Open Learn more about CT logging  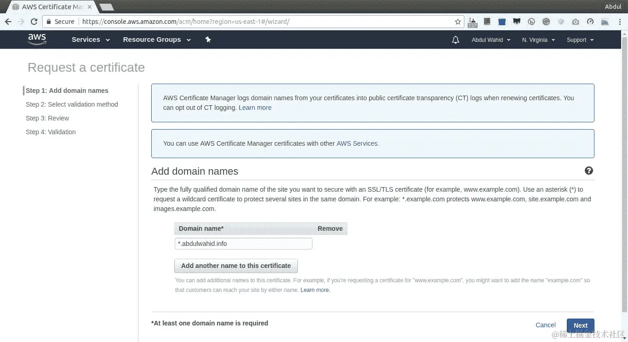click(x=255, y=108)
